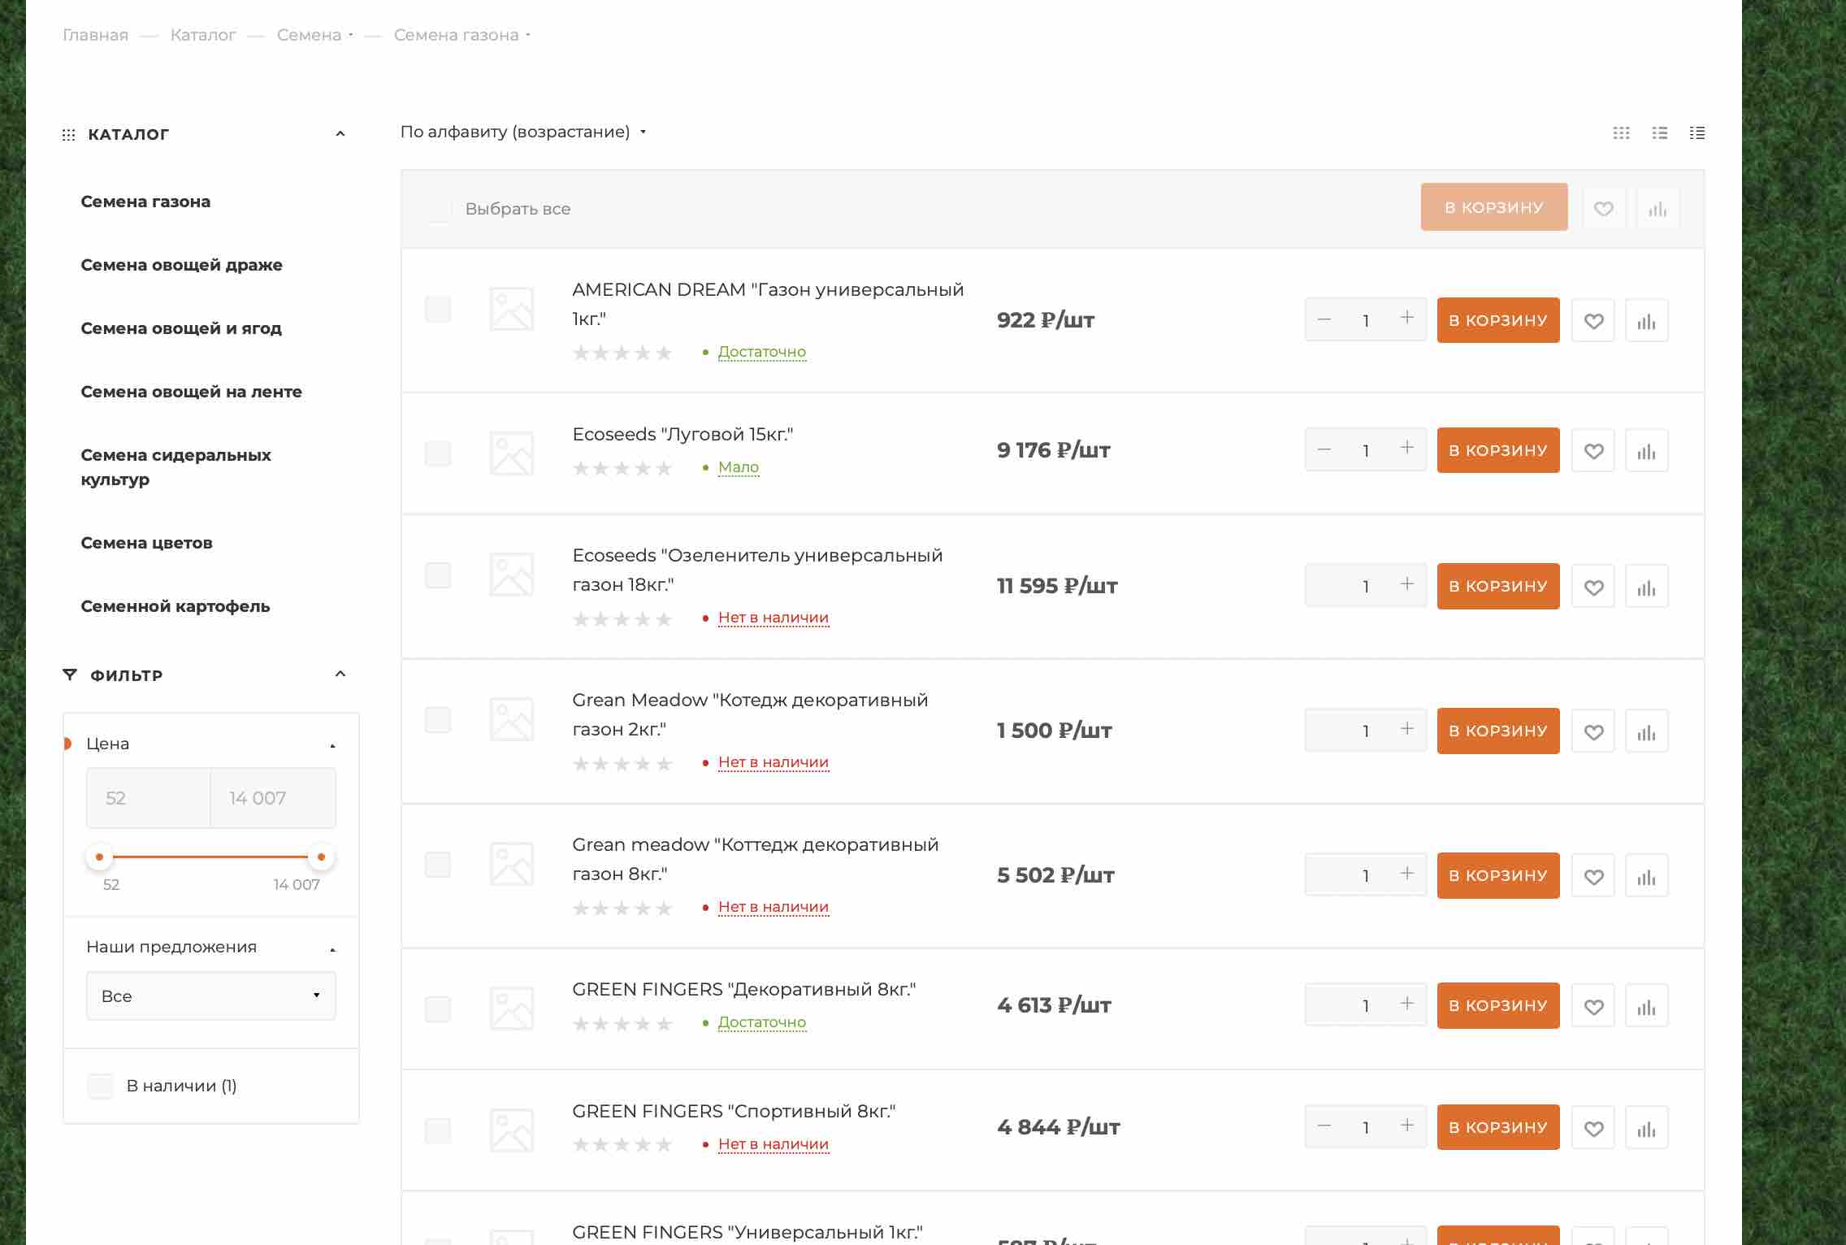Compare the Grean Meadow Котедж 2кг item
Image resolution: width=1846 pixels, height=1245 pixels.
pyautogui.click(x=1646, y=731)
